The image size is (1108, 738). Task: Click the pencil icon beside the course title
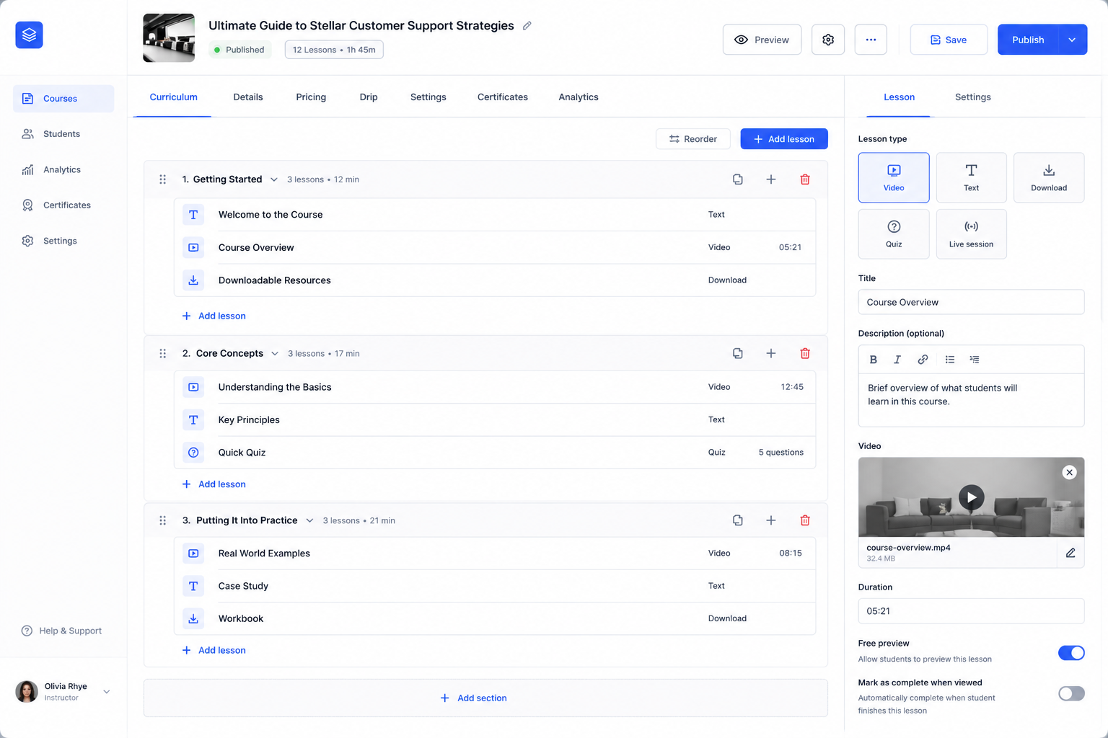click(527, 26)
